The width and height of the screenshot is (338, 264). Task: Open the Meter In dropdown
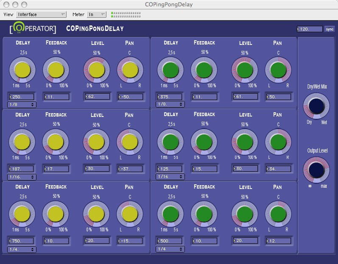(97, 14)
